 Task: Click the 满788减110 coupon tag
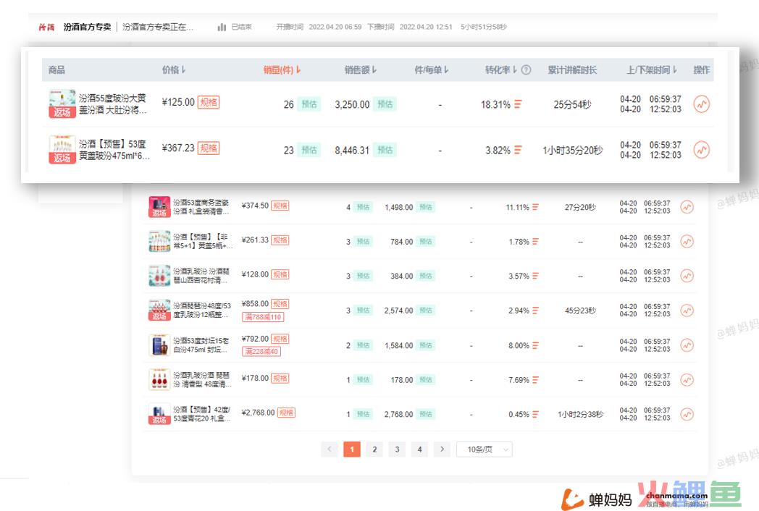263,317
